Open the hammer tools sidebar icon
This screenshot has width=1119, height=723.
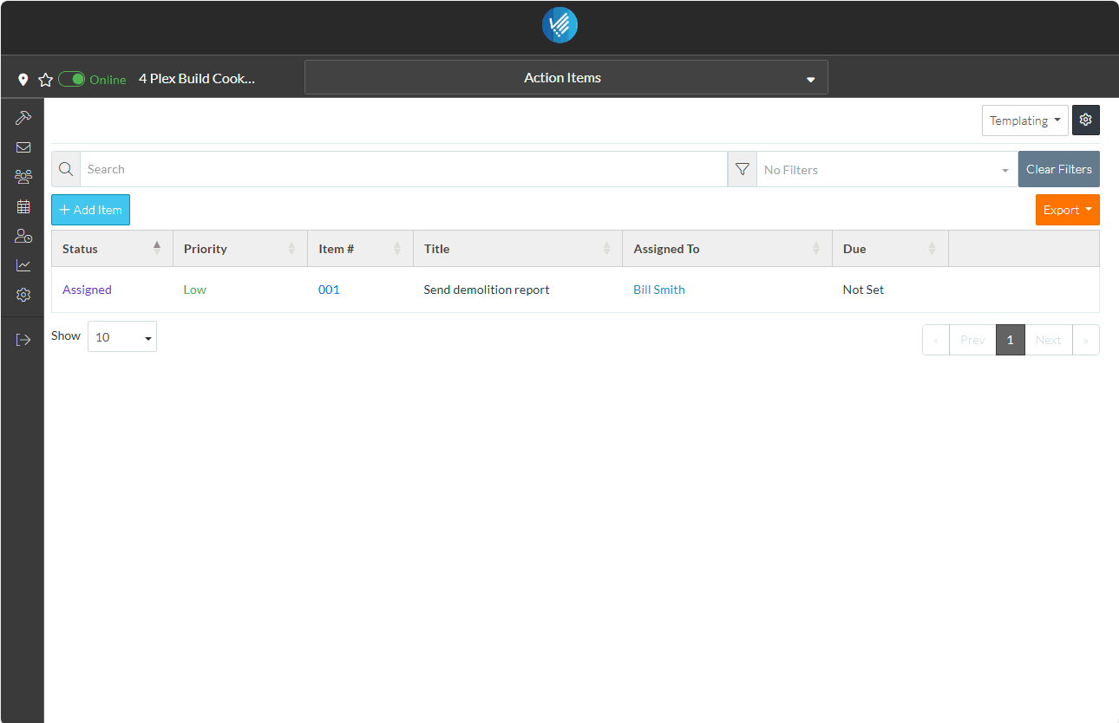[23, 117]
